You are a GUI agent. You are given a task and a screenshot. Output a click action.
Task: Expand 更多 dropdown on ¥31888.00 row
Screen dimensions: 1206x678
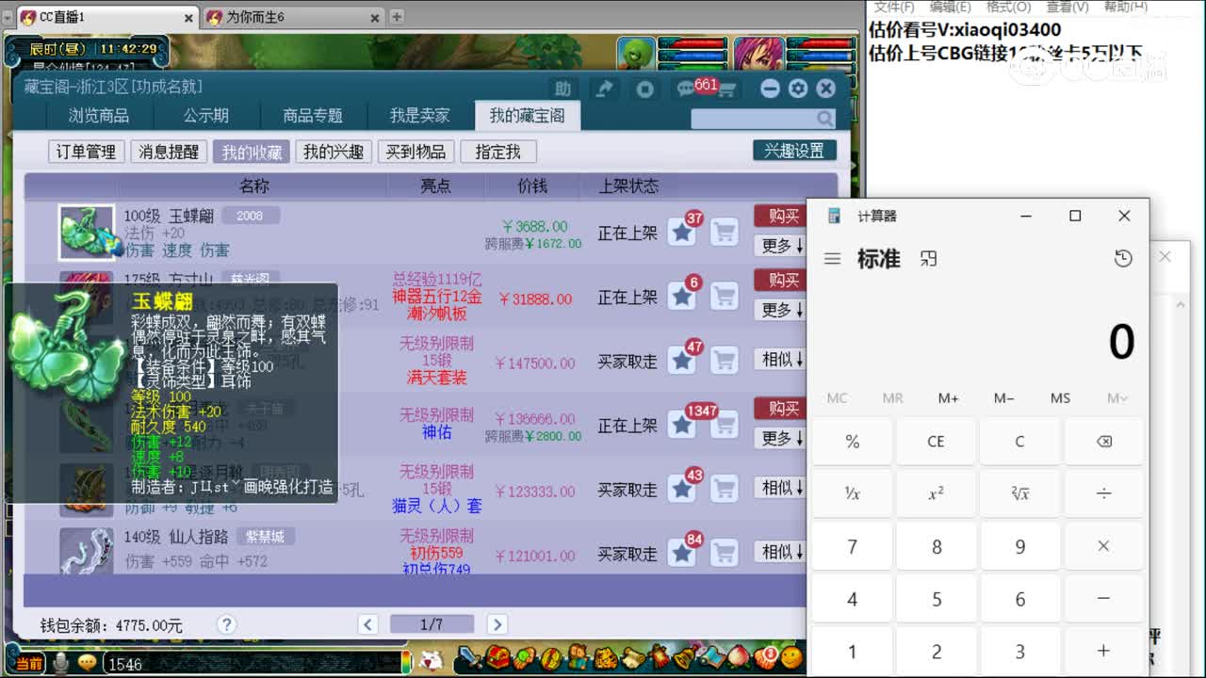click(x=779, y=310)
